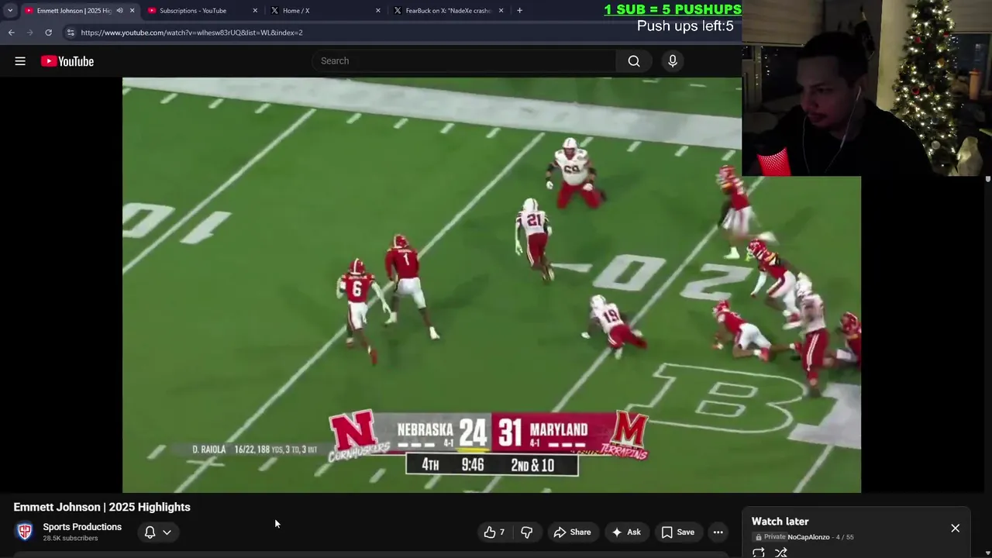Close the FearBuck on X tab
Viewport: 992px width, 558px height.
(x=501, y=11)
